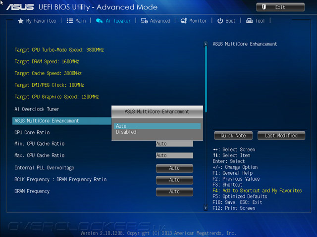Click the My Favorites star icon
The width and height of the screenshot is (317, 237).
click(x=21, y=21)
